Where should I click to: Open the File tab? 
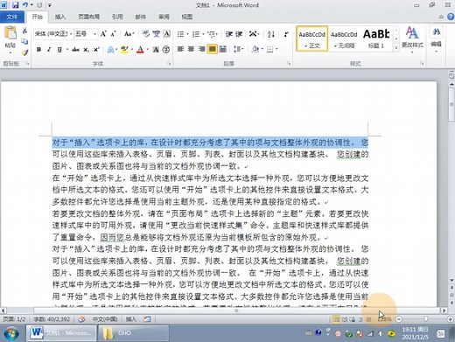[x=12, y=17]
